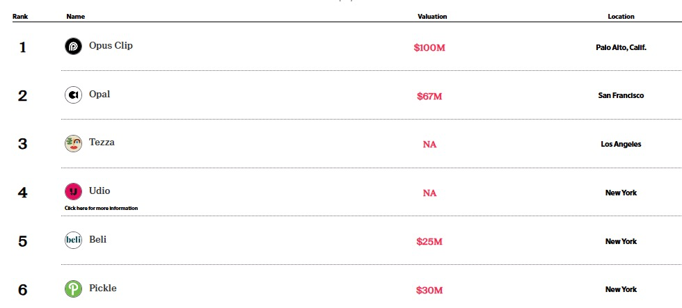The height and width of the screenshot is (308, 682).
Task: Click the Los Angeles location for Tezza
Action: (x=621, y=145)
